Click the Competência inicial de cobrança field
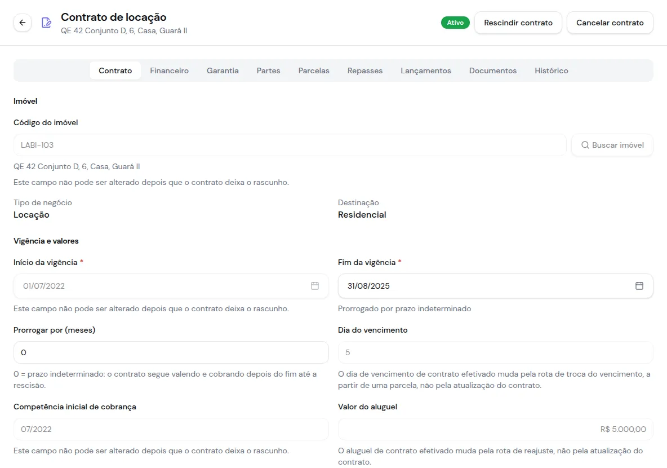 tap(171, 429)
